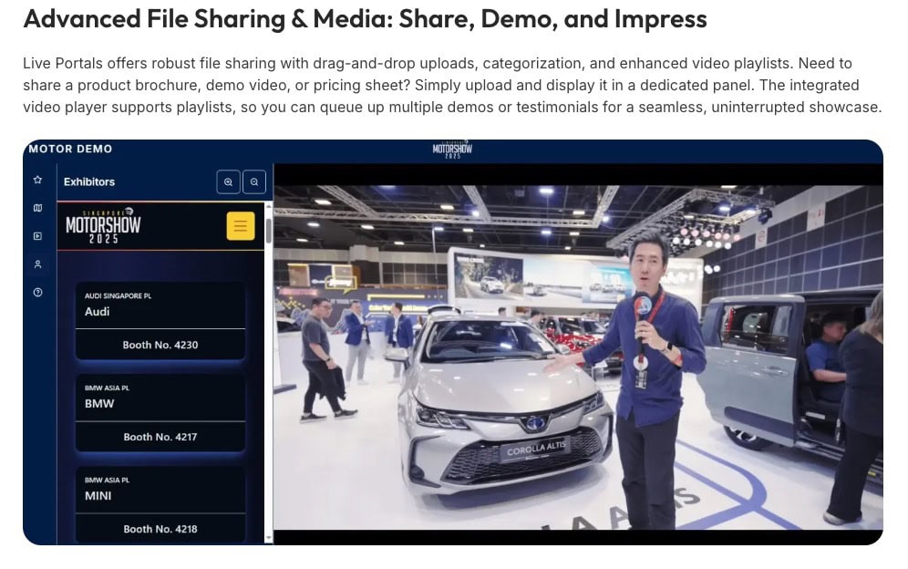Click the help question mark icon

pos(37,293)
